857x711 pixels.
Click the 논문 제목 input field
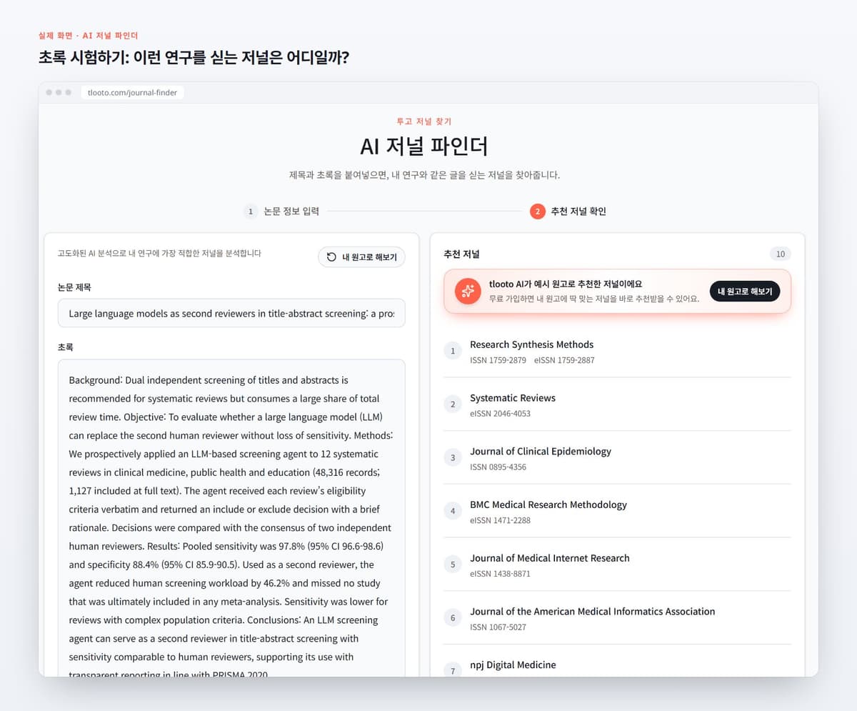tap(231, 313)
